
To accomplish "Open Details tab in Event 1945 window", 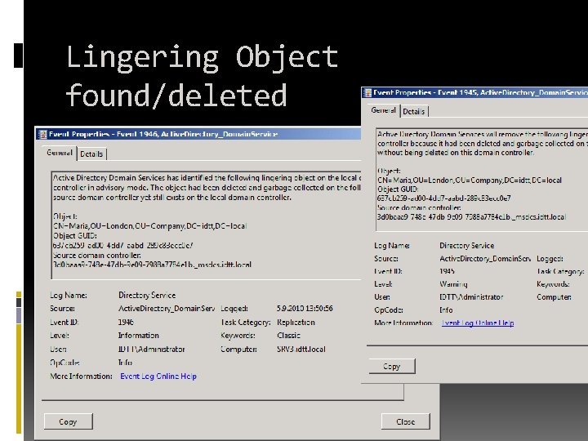I will coord(414,111).
